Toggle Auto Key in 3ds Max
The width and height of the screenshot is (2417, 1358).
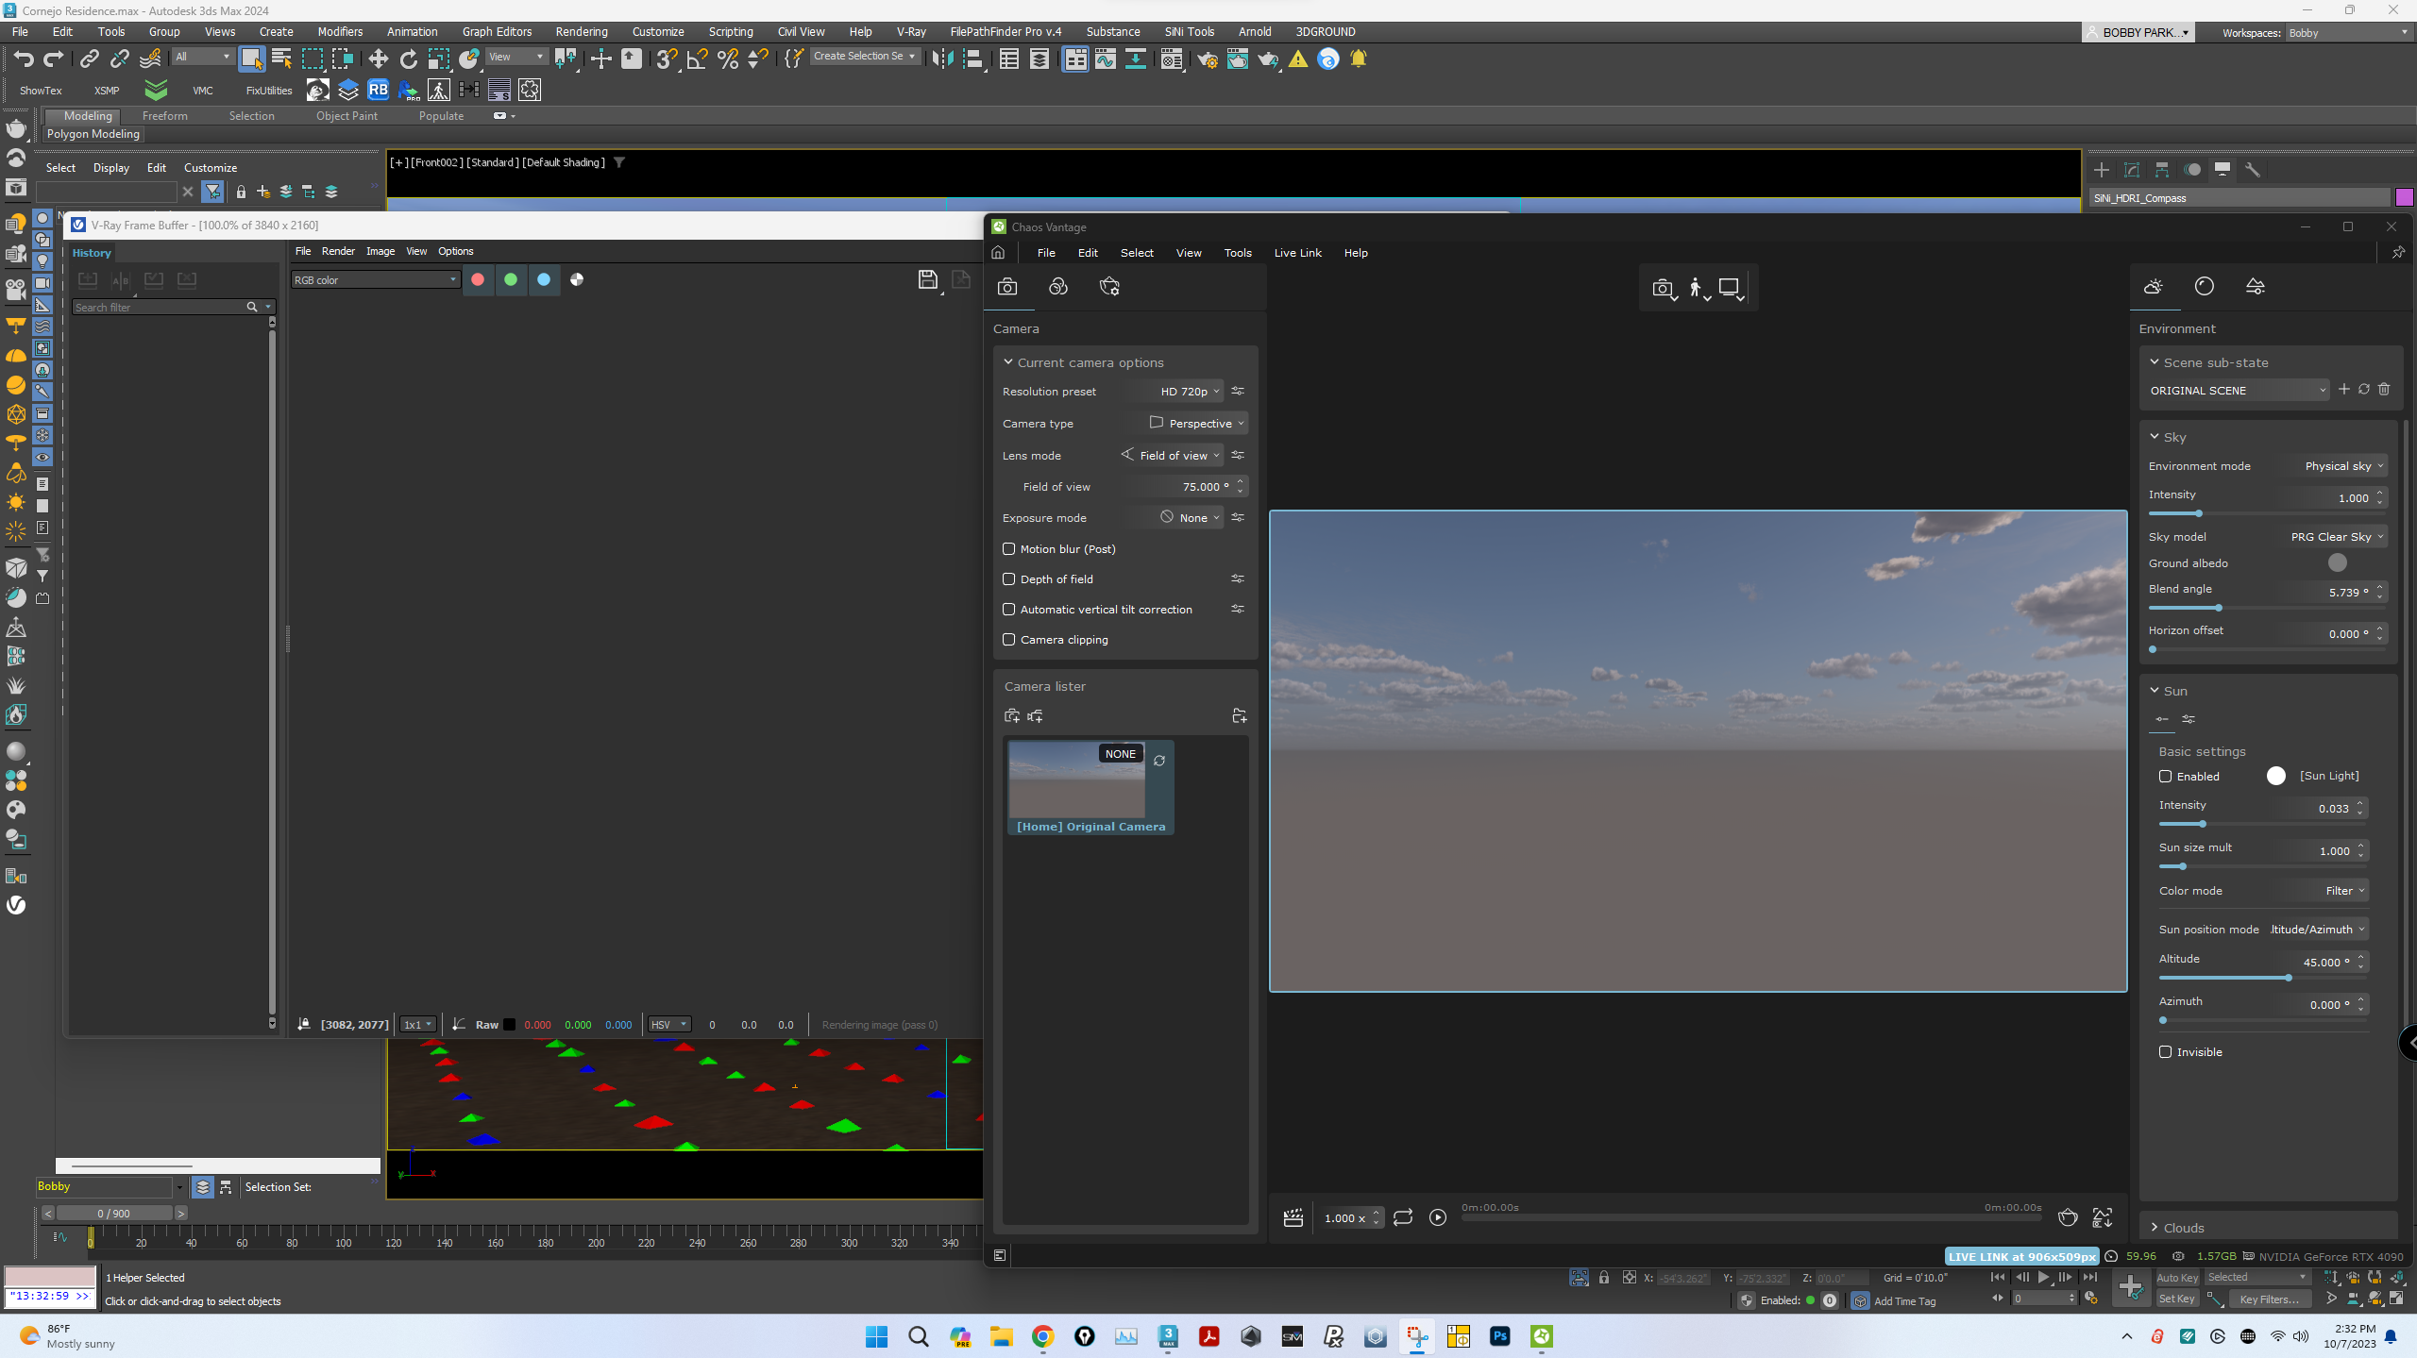coord(2177,1278)
